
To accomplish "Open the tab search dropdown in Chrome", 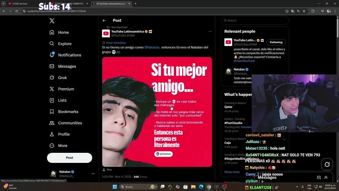I will (x=3, y=4).
